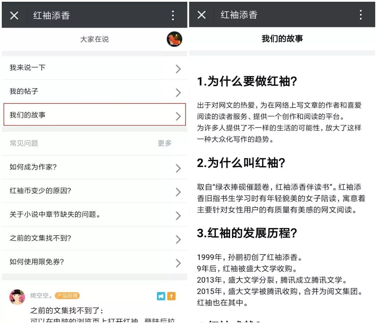Select line 1999年，孙鹏初创了红袖添香。
Viewport: 377px width, 324px height.
pyautogui.click(x=250, y=257)
